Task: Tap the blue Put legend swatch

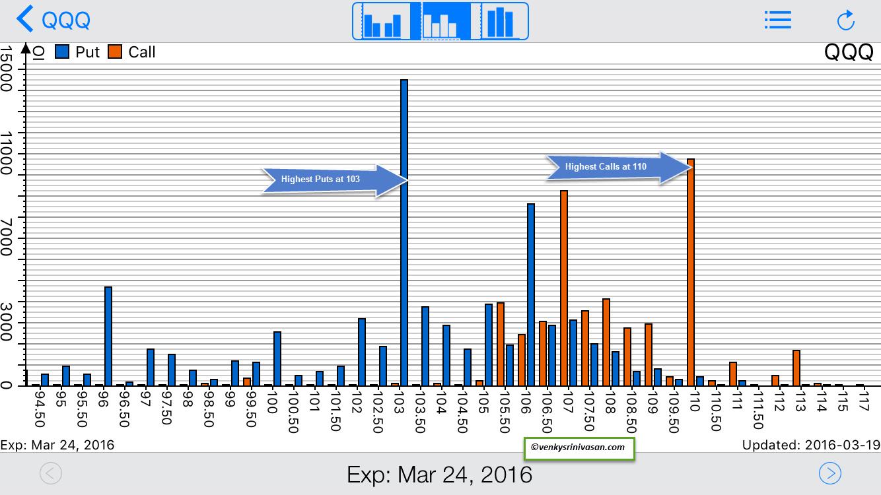Action: [62, 51]
